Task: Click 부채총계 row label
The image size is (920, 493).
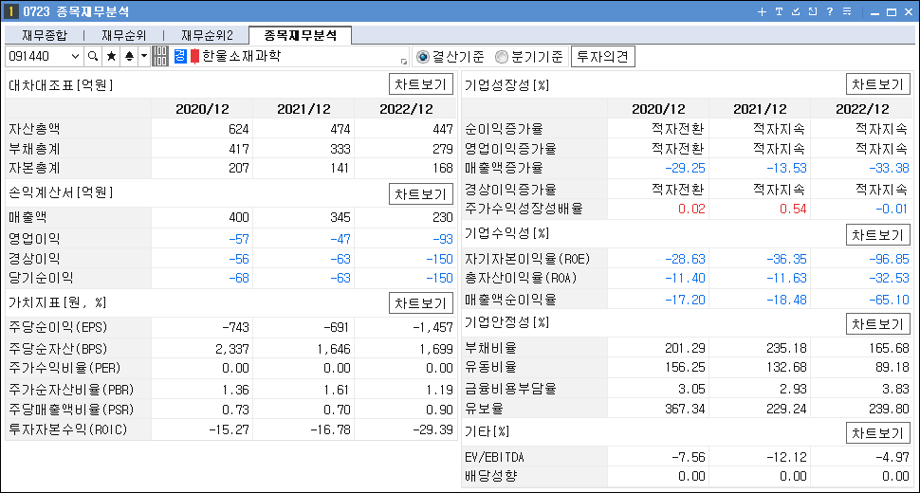Action: [34, 149]
